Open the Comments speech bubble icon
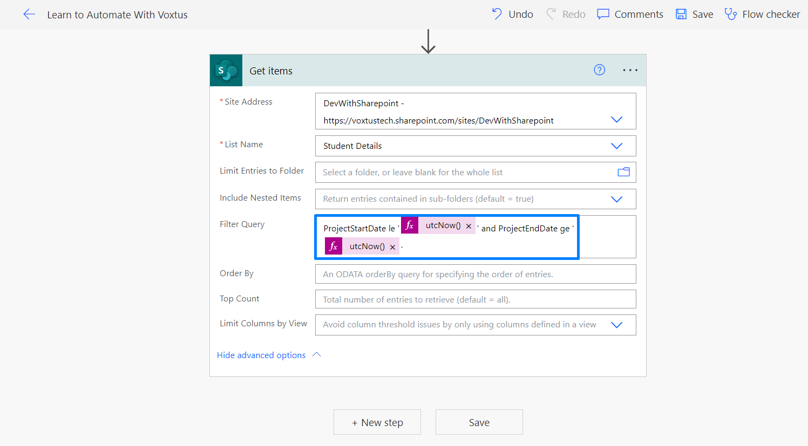The width and height of the screenshot is (808, 446). tap(603, 14)
